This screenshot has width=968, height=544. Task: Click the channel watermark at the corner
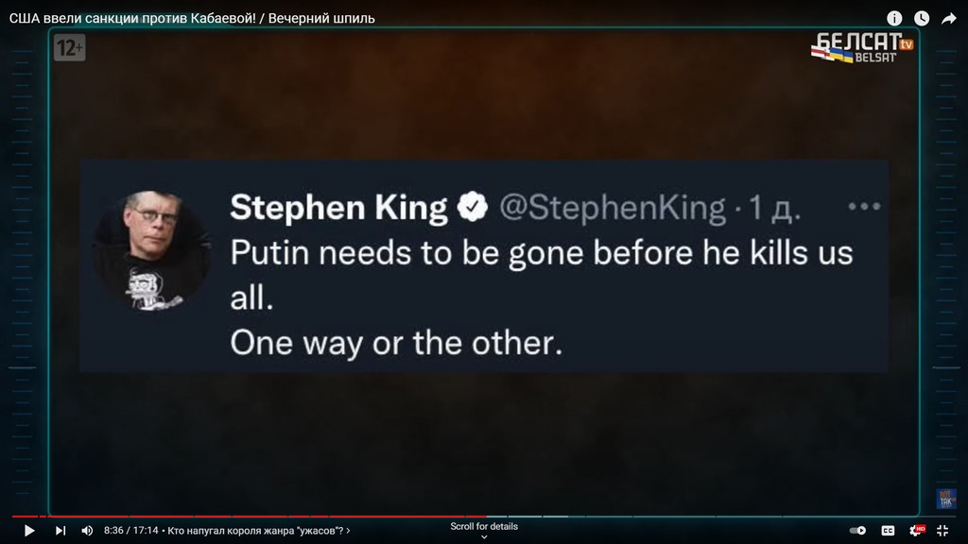click(945, 499)
